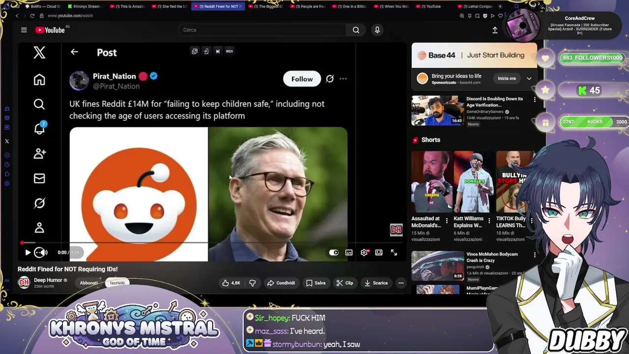Dislike the video with thumbs down

(x=252, y=283)
